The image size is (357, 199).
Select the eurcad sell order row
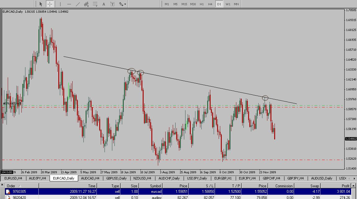155,192
